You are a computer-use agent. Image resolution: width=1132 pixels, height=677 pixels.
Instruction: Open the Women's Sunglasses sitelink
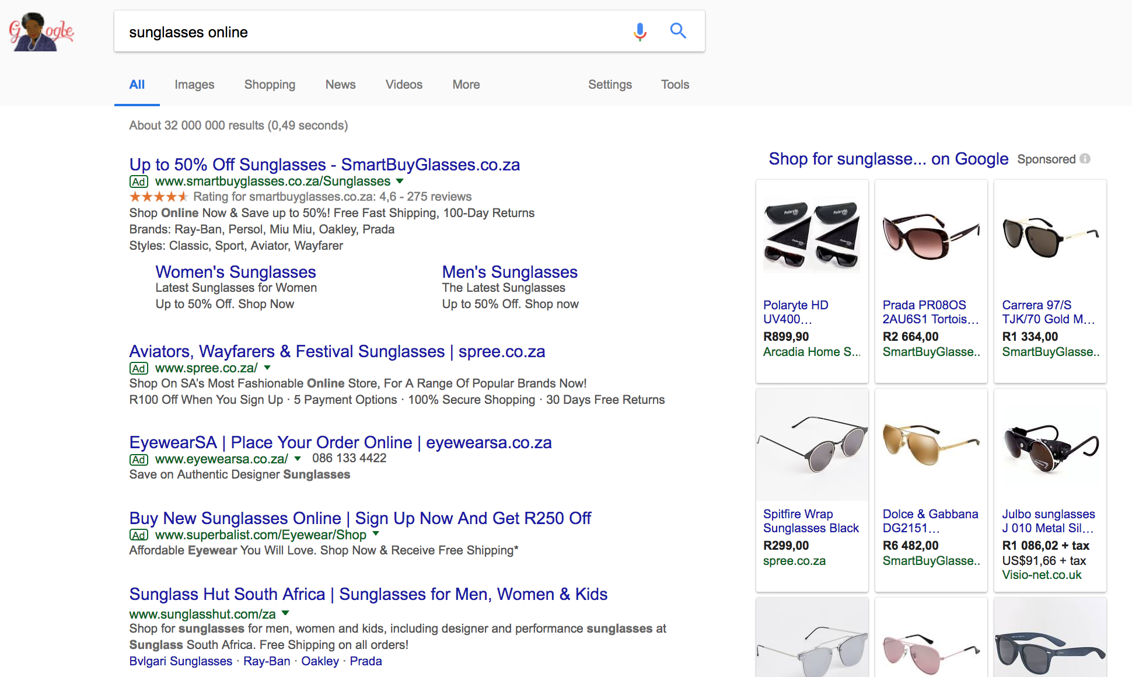(x=236, y=272)
